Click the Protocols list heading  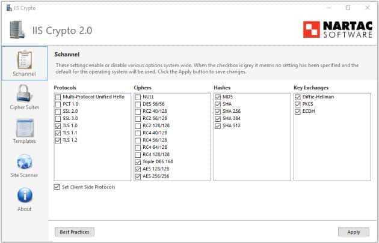65,88
